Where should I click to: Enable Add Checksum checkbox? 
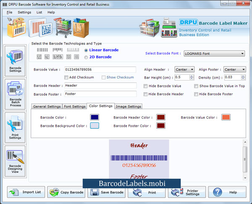click(x=66, y=77)
